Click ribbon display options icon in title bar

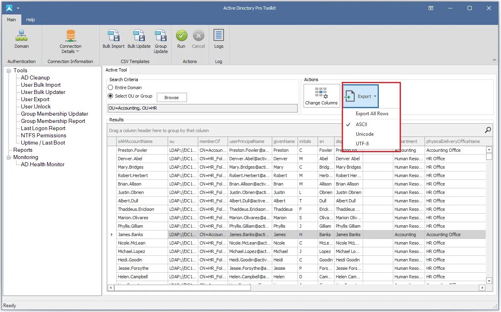tap(431, 8)
